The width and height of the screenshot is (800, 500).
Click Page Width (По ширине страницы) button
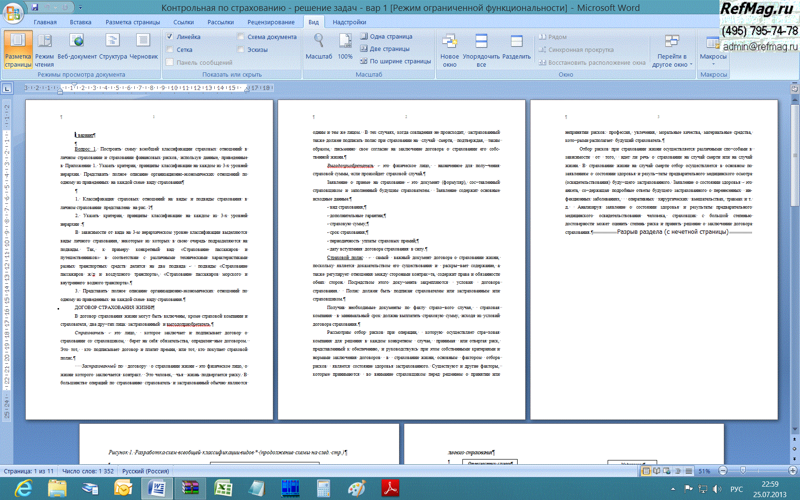click(x=395, y=61)
